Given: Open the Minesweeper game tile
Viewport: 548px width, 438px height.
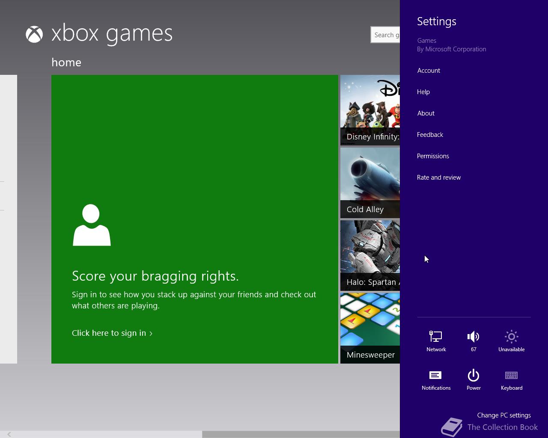Looking at the screenshot, I should click(370, 328).
